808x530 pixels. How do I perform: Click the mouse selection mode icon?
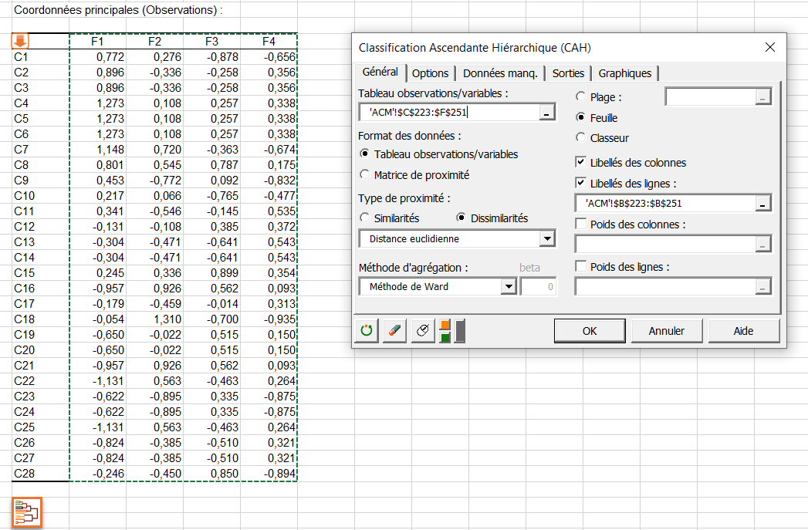(421, 331)
